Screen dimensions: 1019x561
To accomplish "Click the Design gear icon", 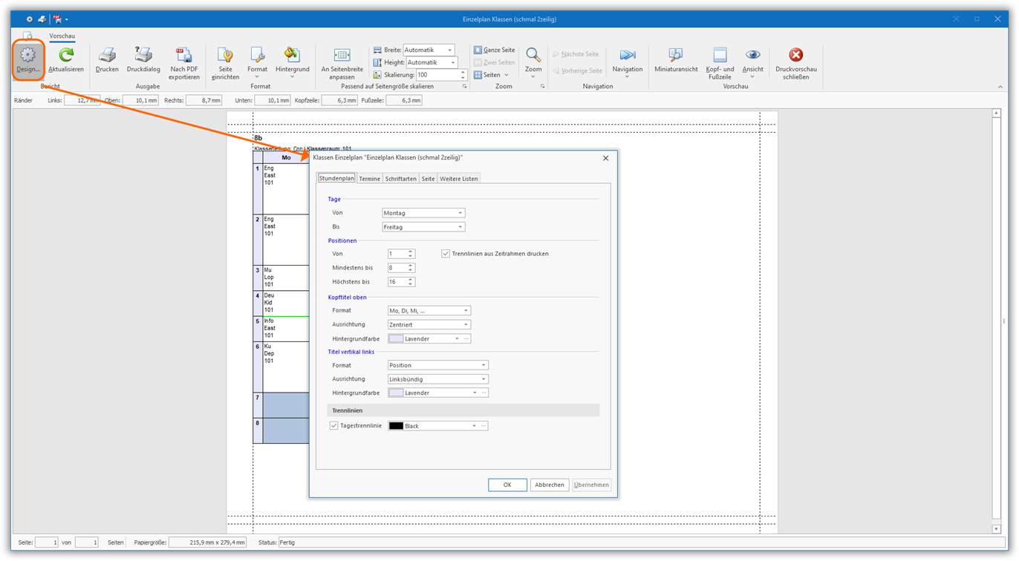I will (x=28, y=56).
